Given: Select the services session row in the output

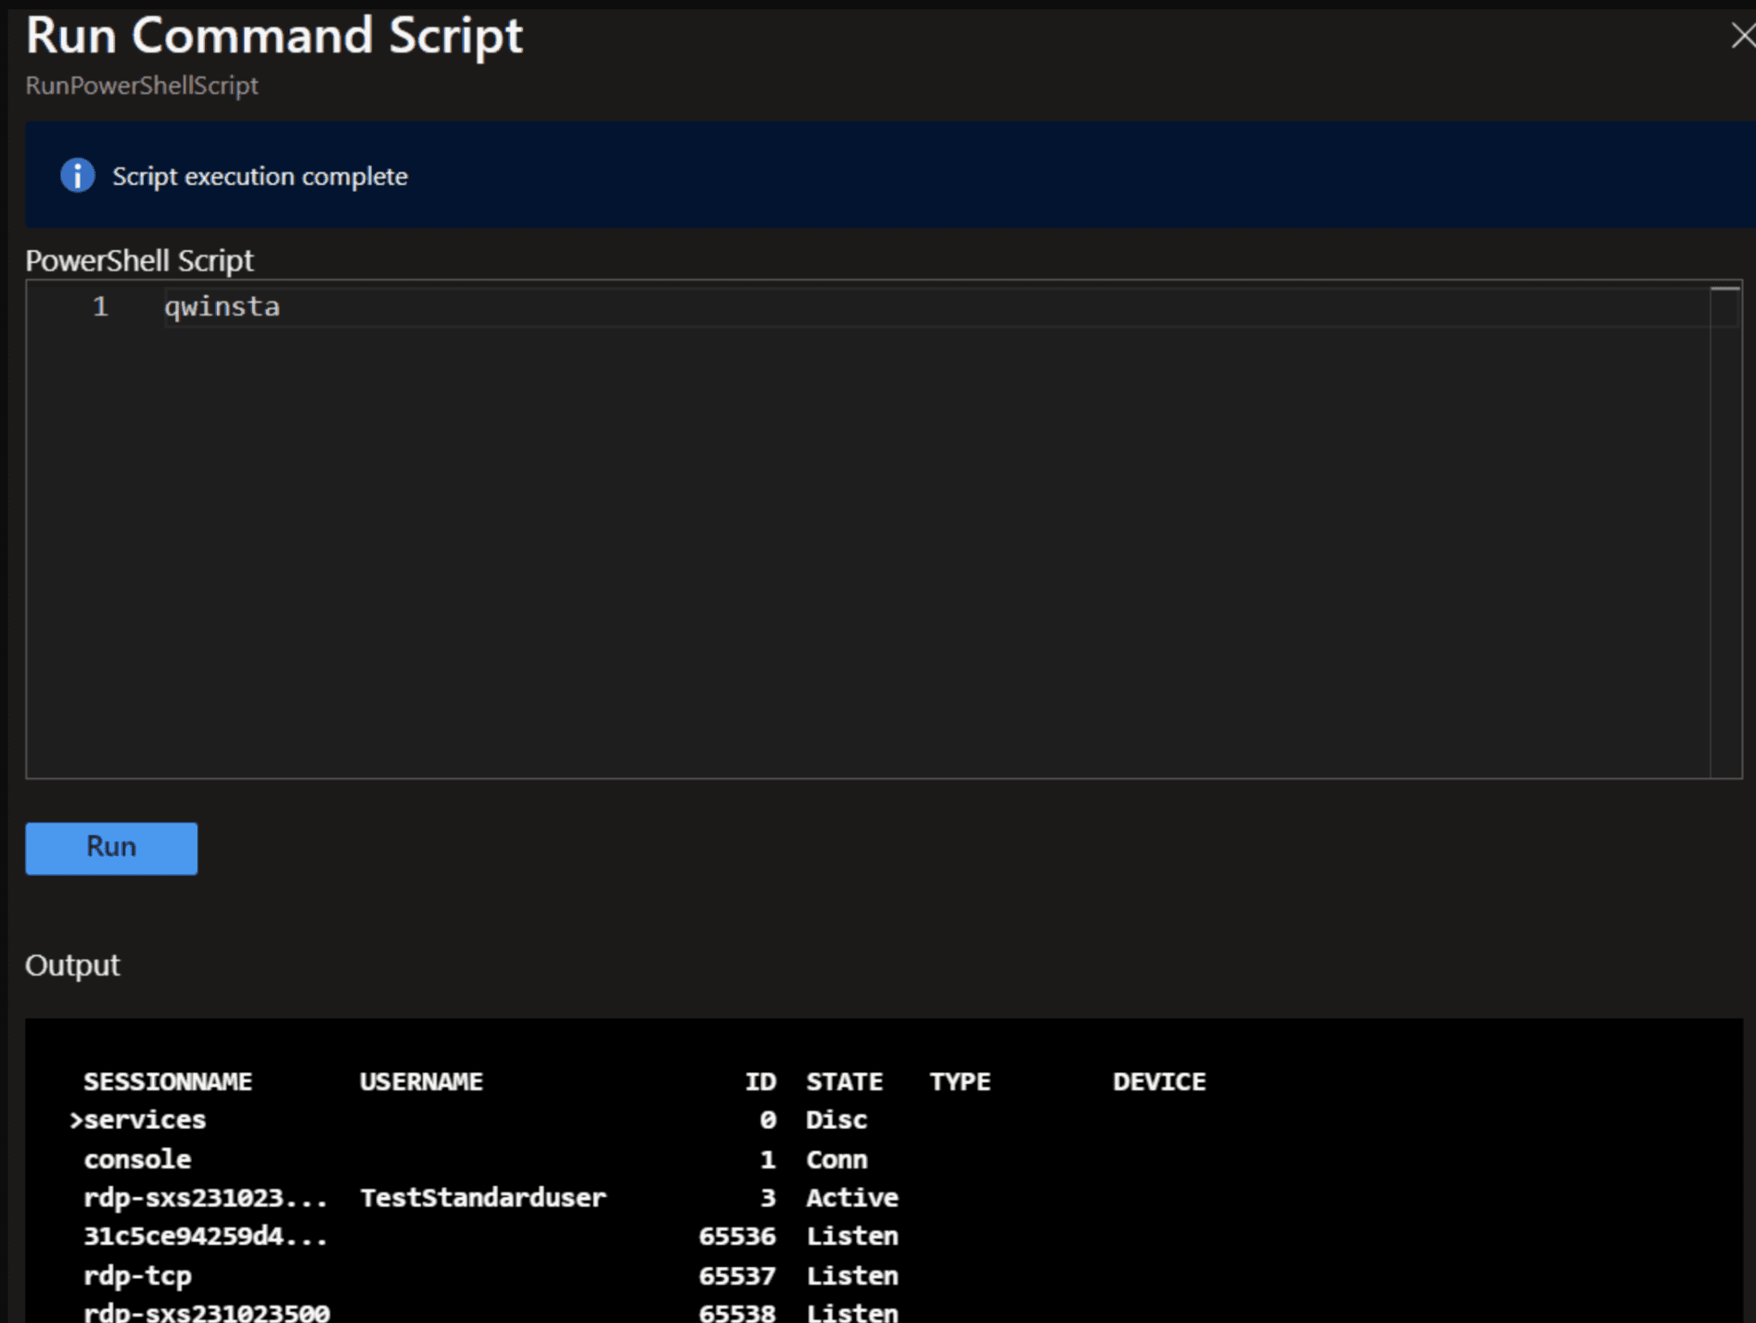Looking at the screenshot, I should 144,1119.
